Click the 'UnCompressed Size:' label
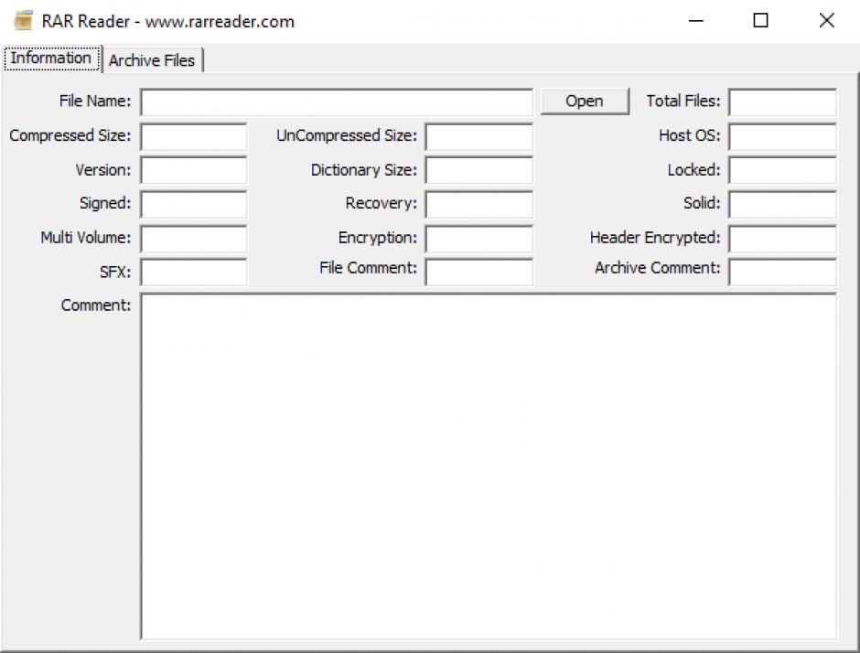This screenshot has height=653, width=860. (347, 135)
